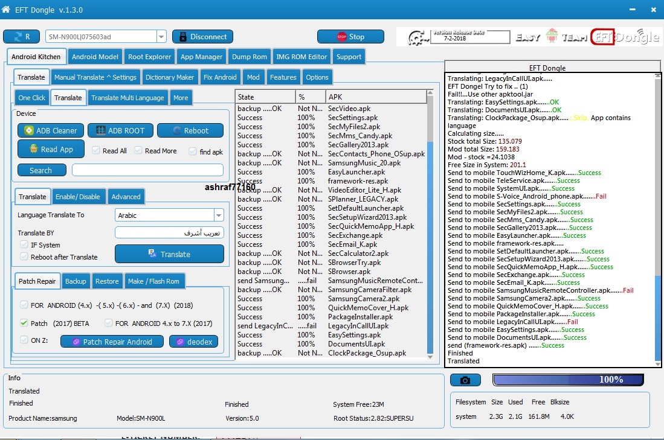Click Patch Repair Android button
Image resolution: width=664 pixels, height=440 pixels.
click(112, 342)
